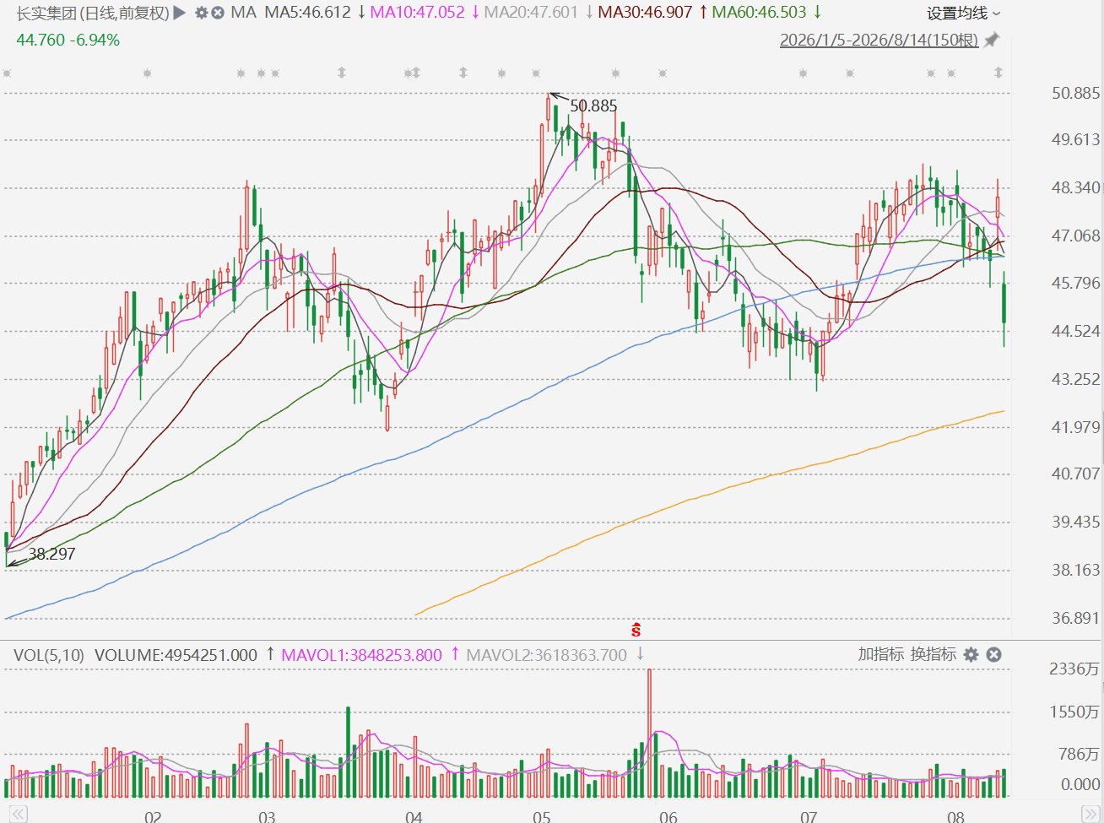Click the MAVOL1:3848253.800 value

pos(361,655)
